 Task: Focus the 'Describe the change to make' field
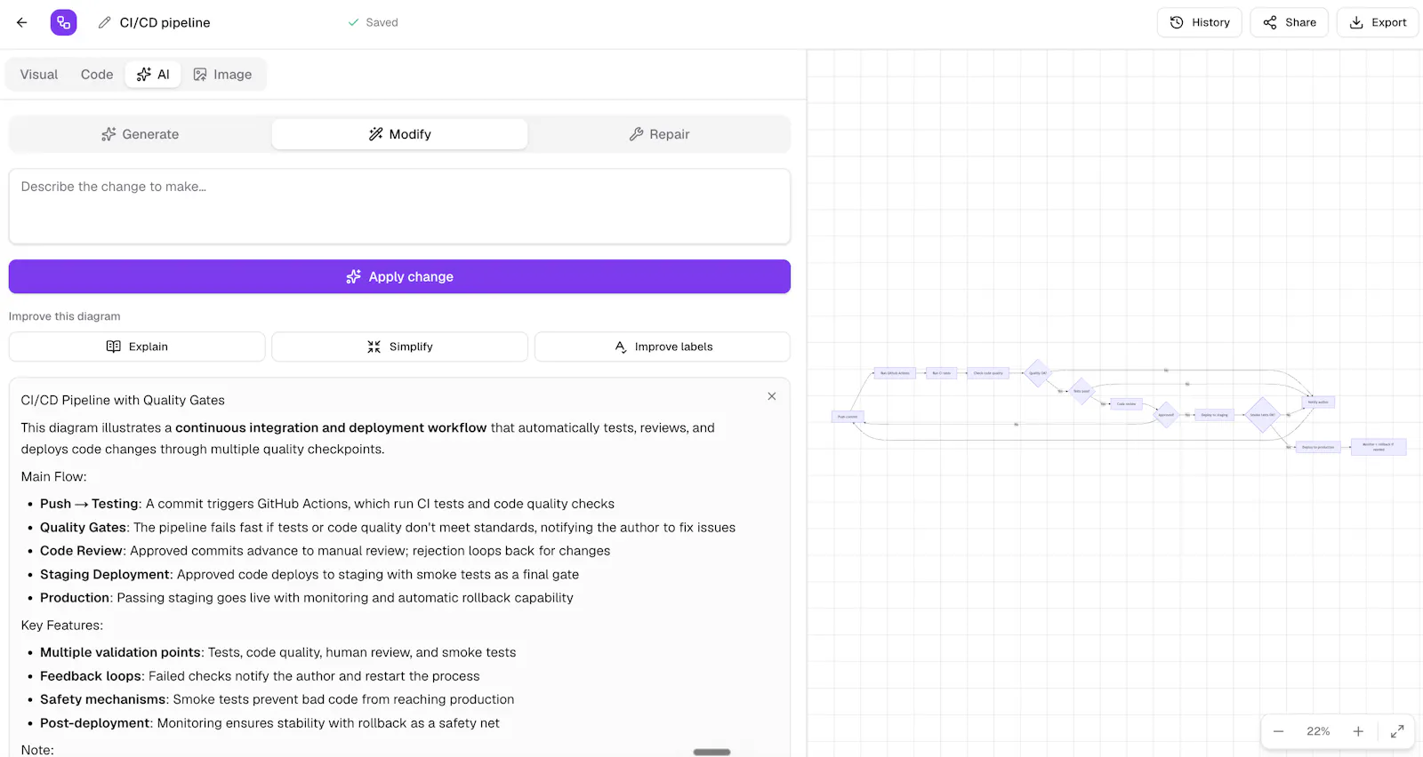tap(399, 206)
